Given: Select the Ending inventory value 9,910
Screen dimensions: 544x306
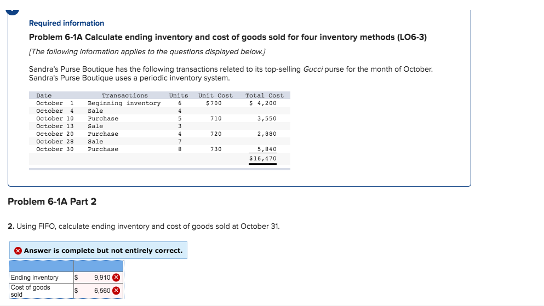Looking at the screenshot, I should (x=102, y=277).
